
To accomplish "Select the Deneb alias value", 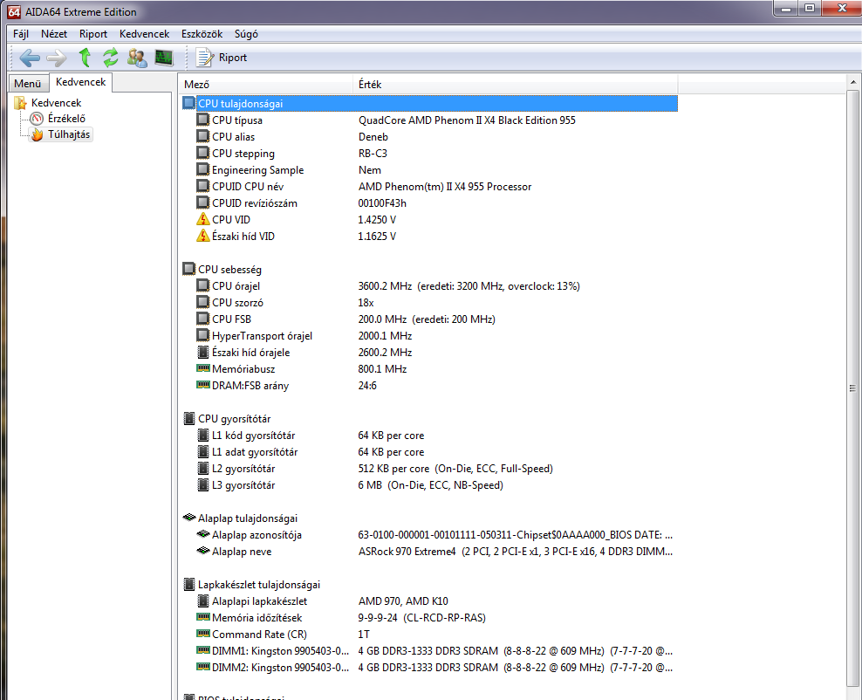I will pyautogui.click(x=373, y=137).
